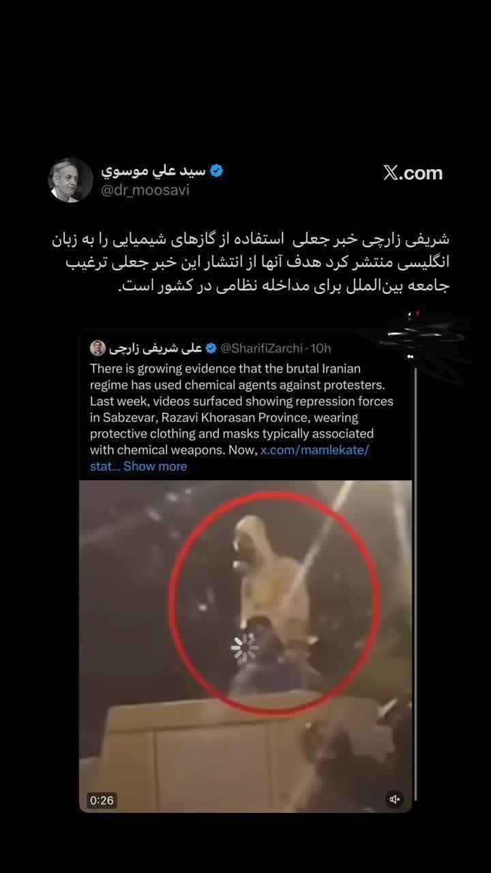The height and width of the screenshot is (873, 491).
Task: Open the quoted tweet's English text body
Action: click(242, 417)
